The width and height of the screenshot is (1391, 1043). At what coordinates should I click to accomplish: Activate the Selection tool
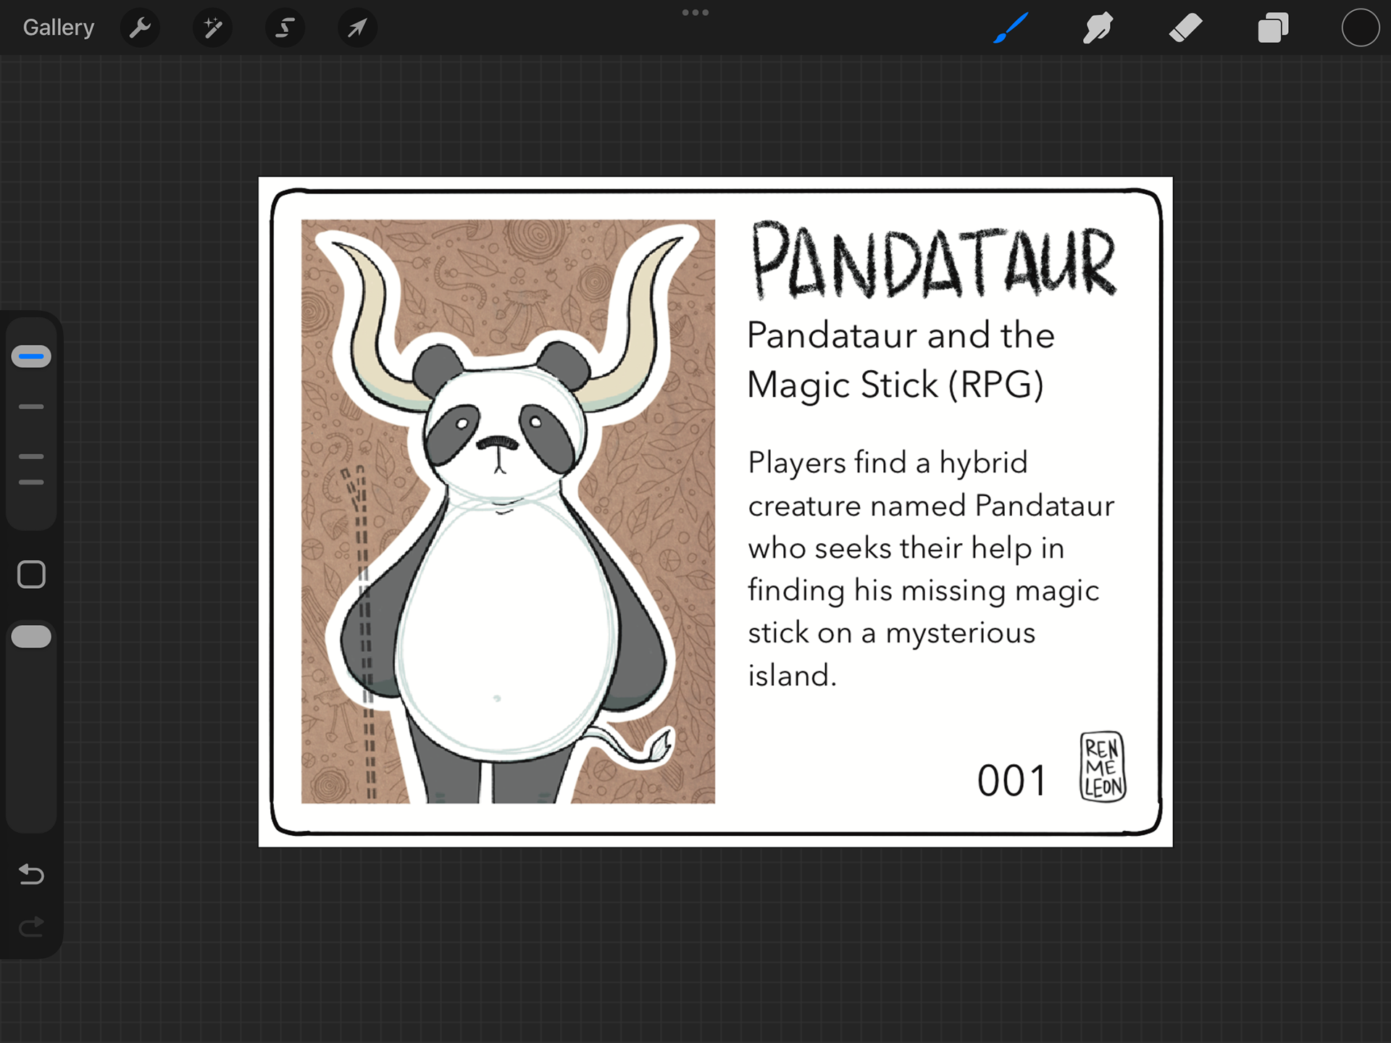click(285, 28)
